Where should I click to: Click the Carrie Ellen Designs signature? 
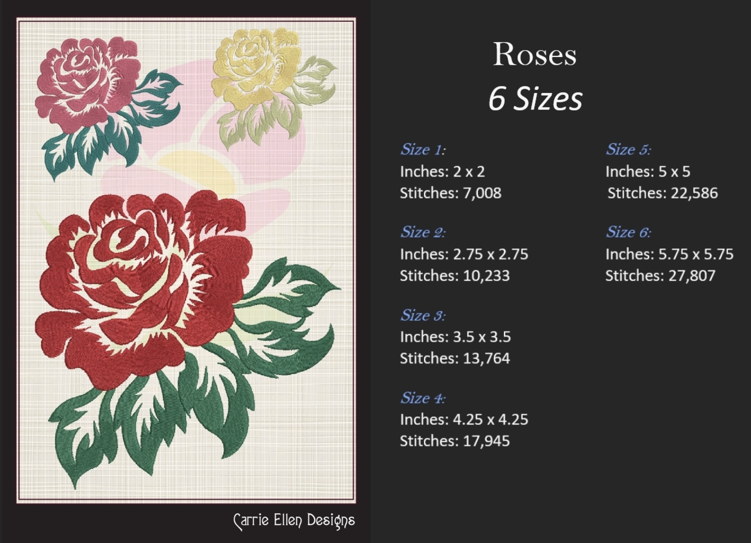pyautogui.click(x=294, y=521)
